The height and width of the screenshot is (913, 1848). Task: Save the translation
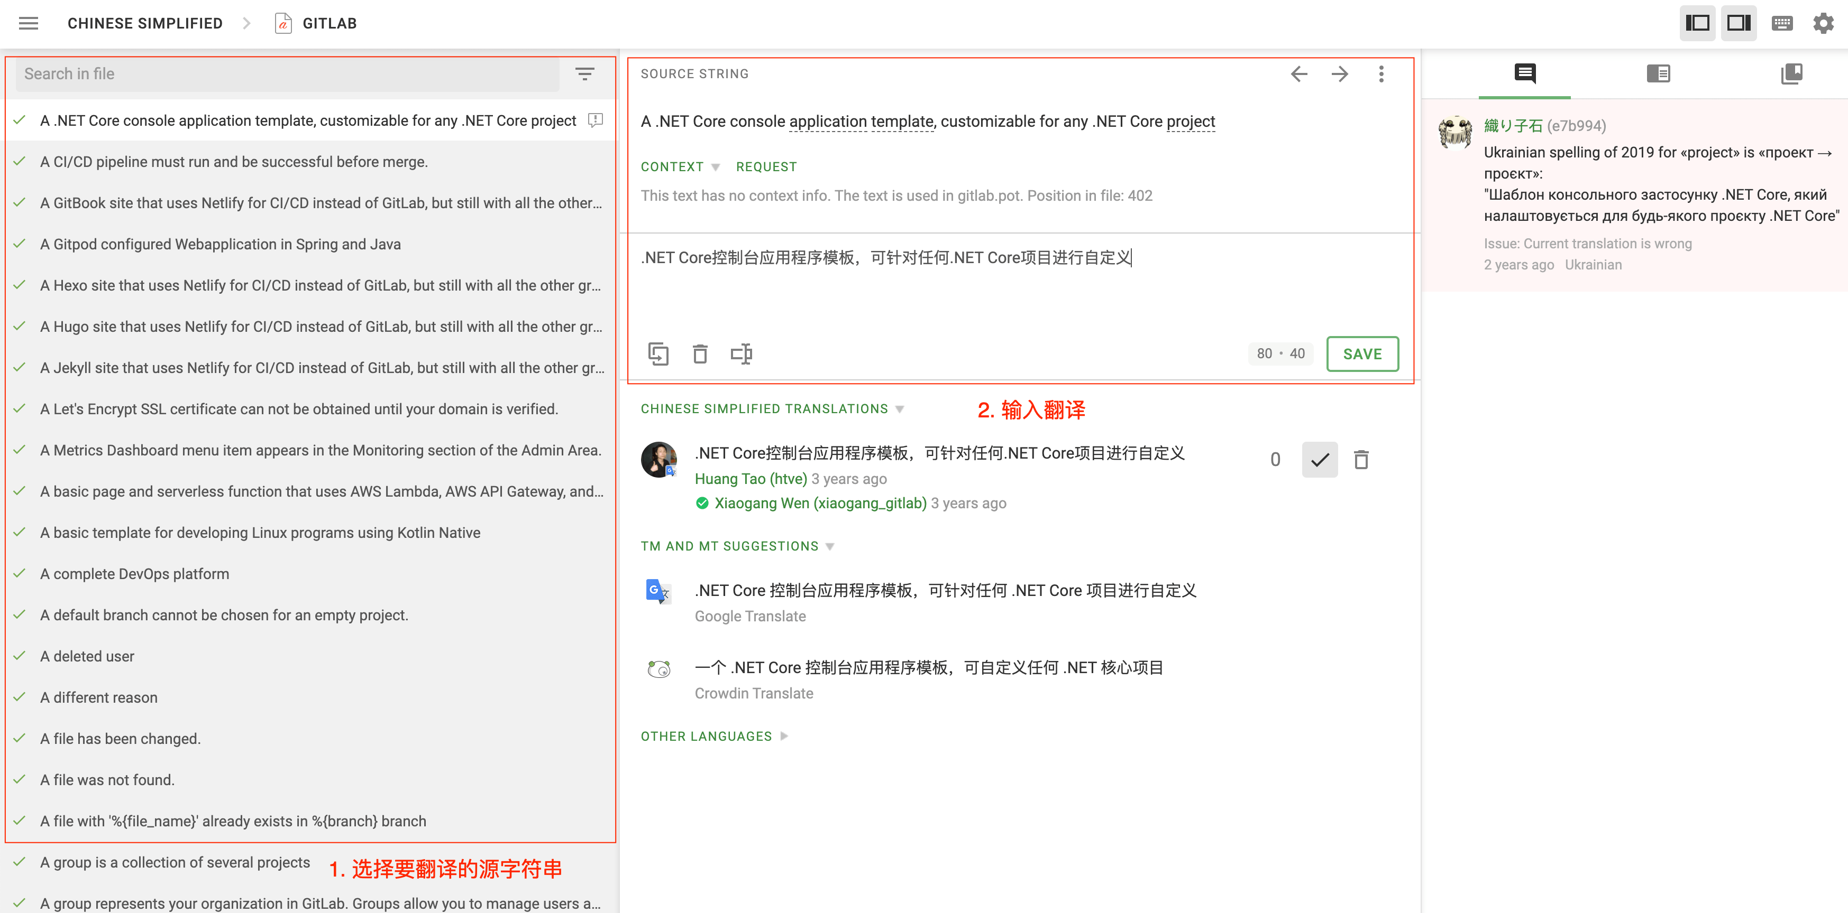tap(1361, 354)
